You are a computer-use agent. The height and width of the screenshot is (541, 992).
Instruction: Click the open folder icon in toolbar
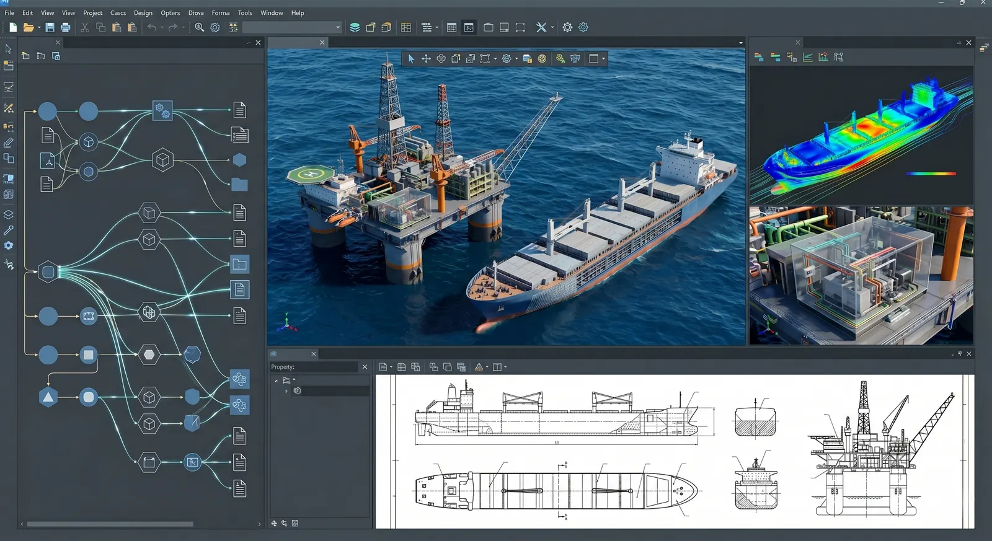click(x=29, y=27)
